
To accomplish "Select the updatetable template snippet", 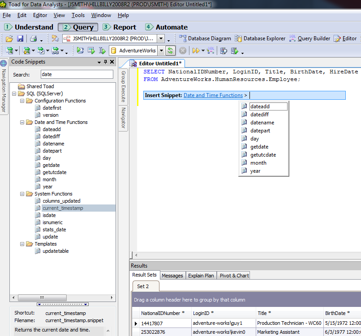I will (x=56, y=251).
